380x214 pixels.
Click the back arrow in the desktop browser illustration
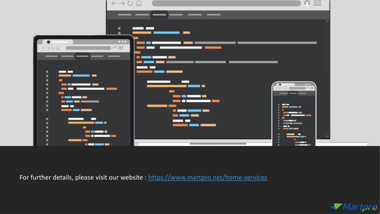pos(114,3)
